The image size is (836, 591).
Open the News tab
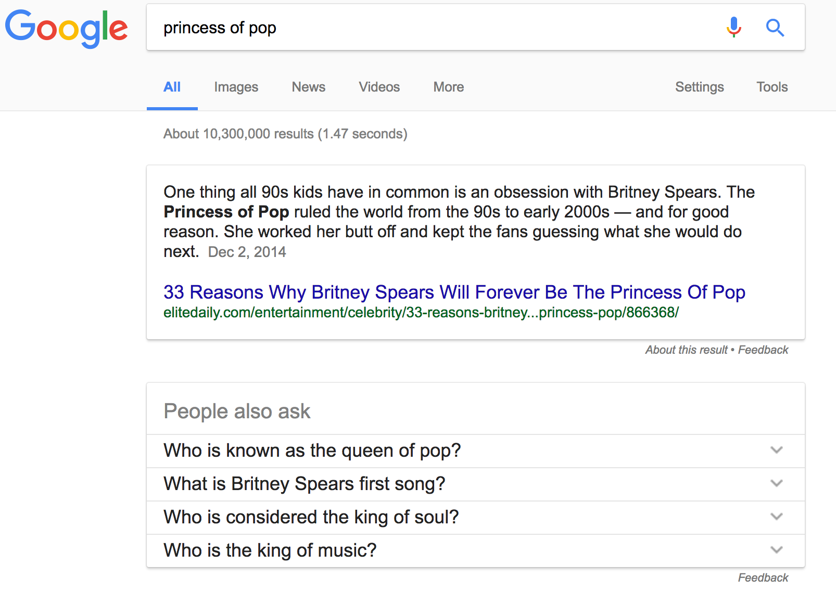(308, 87)
